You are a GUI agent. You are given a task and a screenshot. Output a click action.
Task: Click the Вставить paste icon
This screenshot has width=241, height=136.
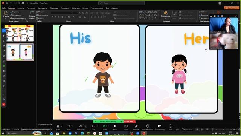click(6, 13)
